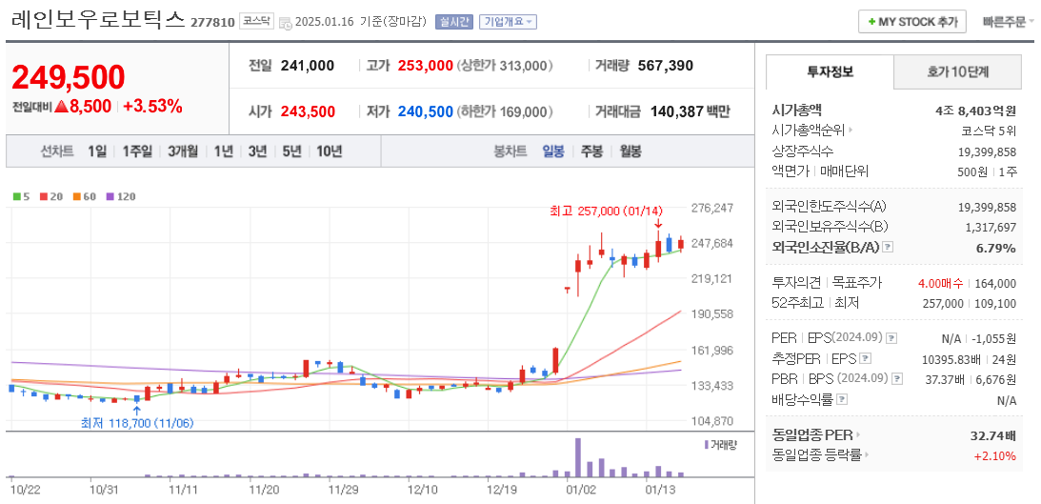
Task: Select the 10년 line chart period
Action: 330,151
